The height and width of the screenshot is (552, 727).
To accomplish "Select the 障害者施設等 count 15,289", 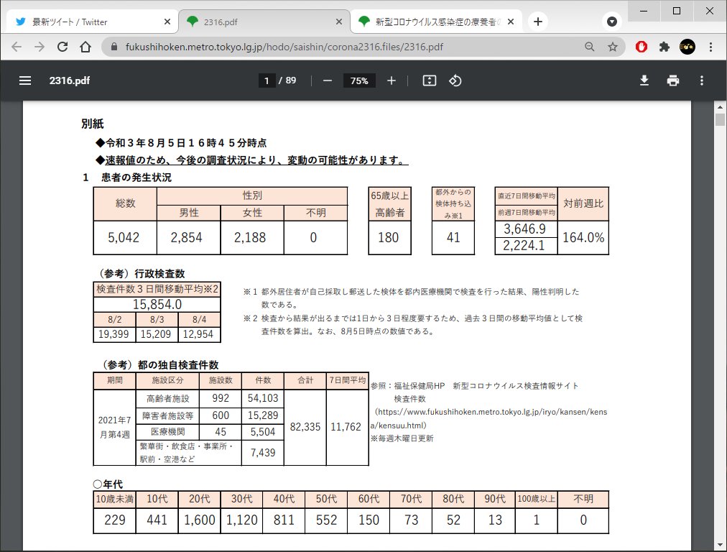I will click(x=263, y=415).
